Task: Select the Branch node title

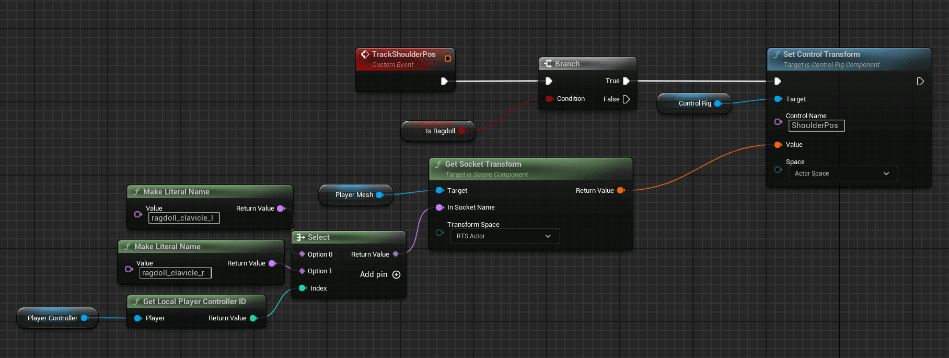Action: [567, 64]
